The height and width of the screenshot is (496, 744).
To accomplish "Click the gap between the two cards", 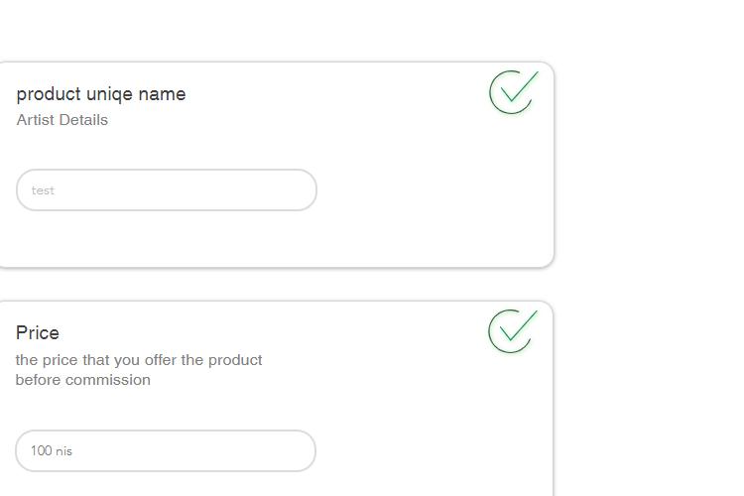I will (x=275, y=284).
